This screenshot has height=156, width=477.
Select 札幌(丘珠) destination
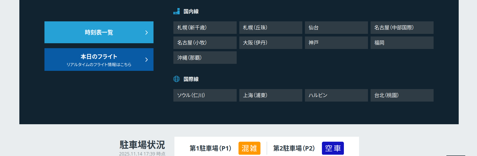270,28
